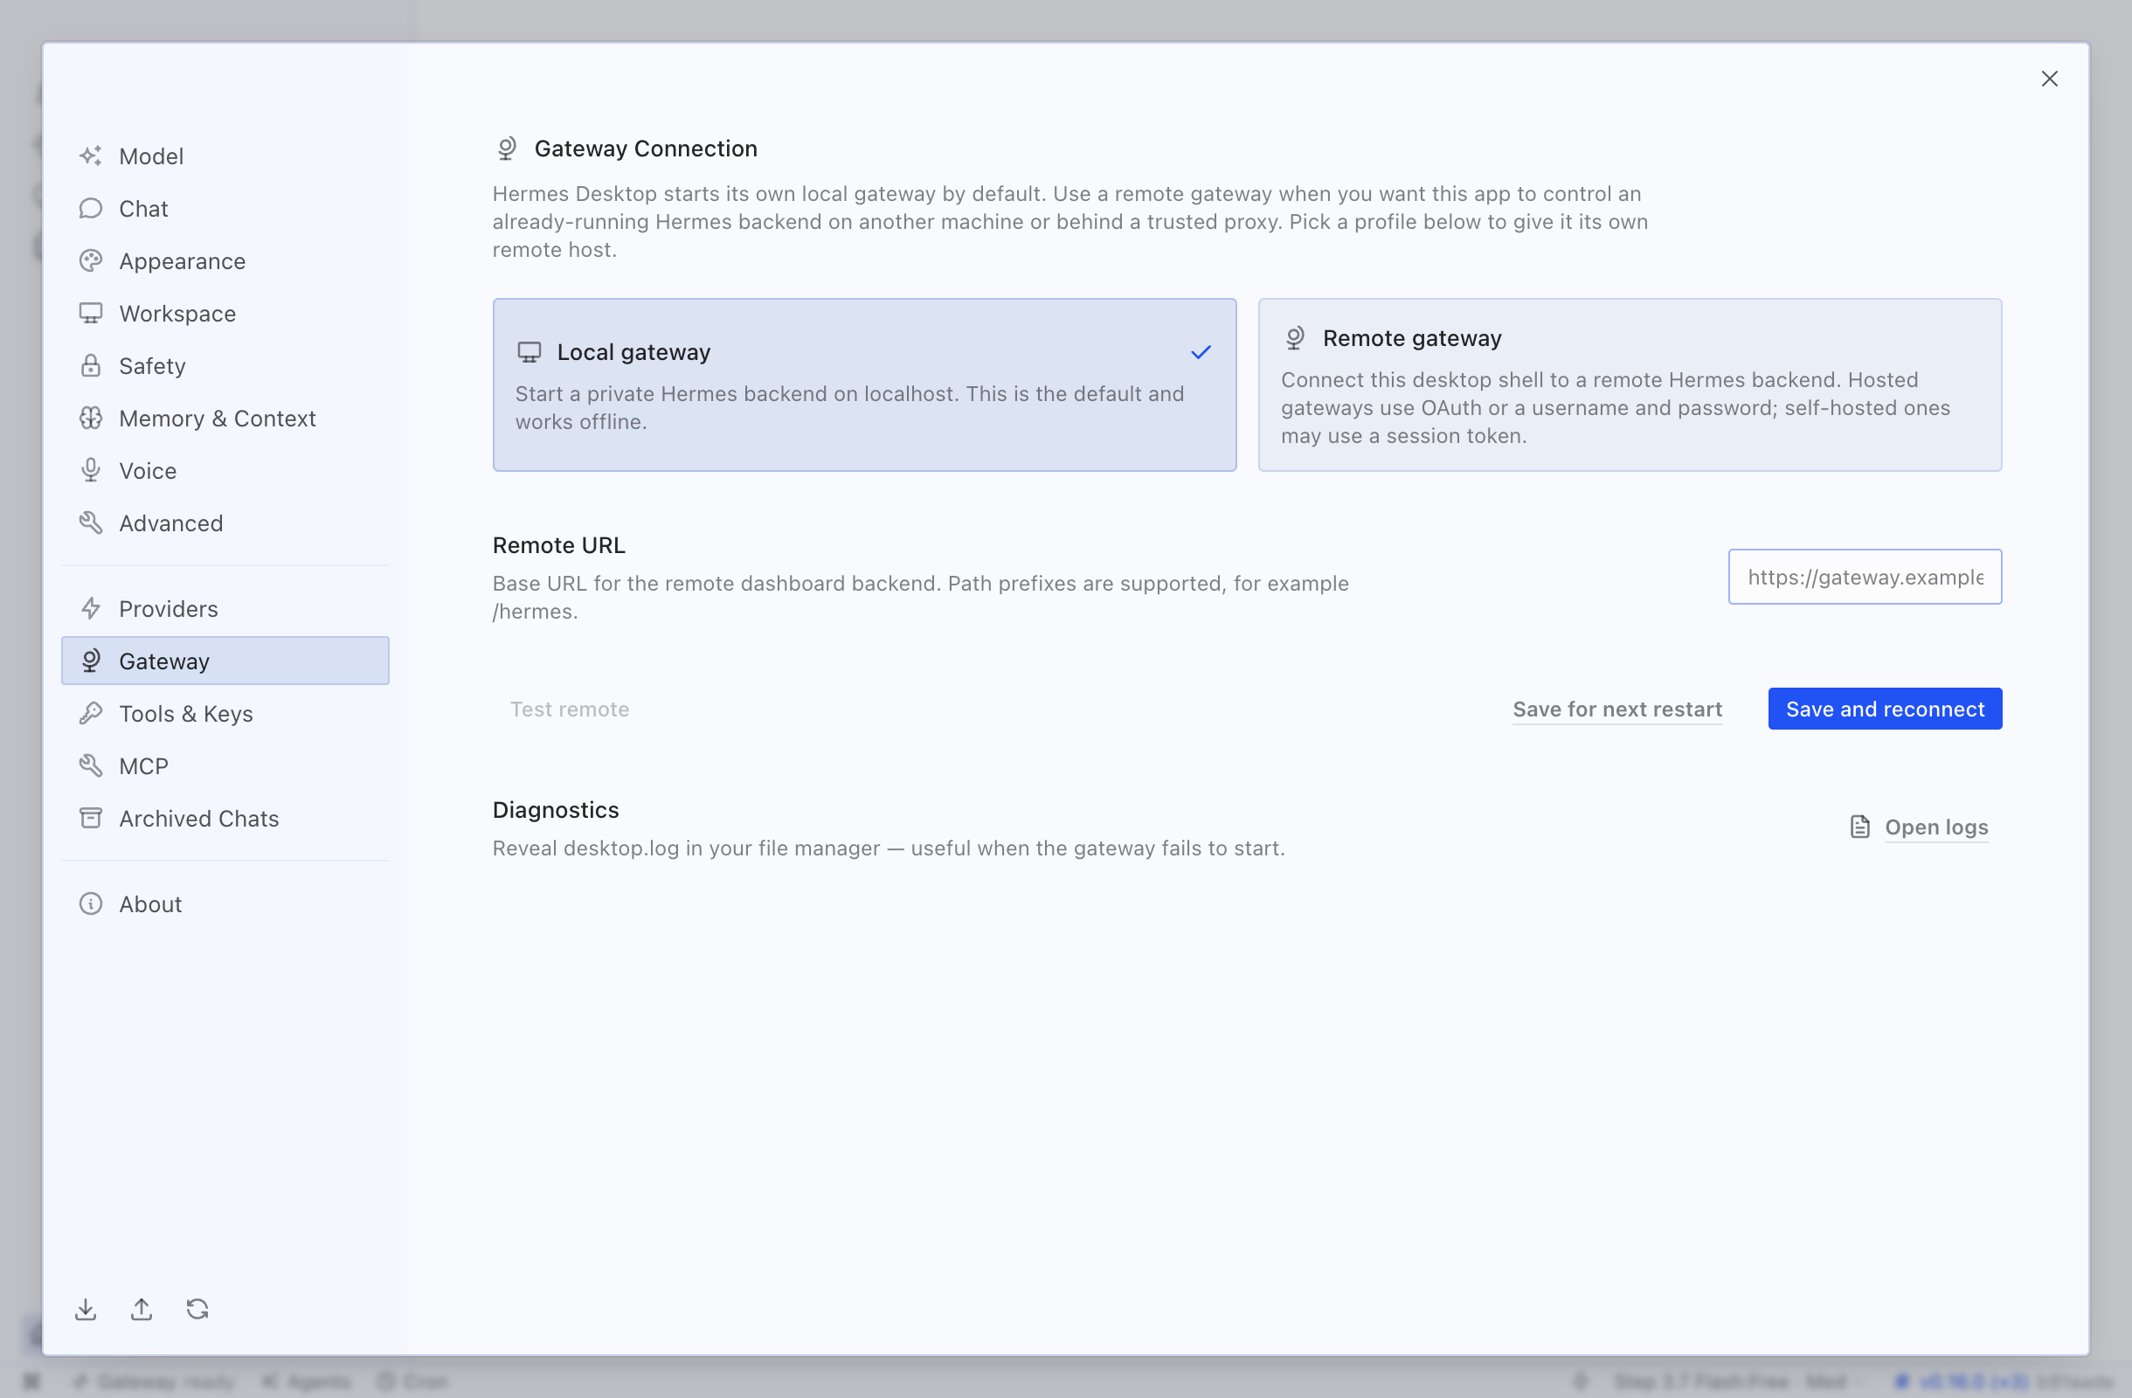Click the Workspace monitor icon
This screenshot has width=2132, height=1398.
point(91,314)
